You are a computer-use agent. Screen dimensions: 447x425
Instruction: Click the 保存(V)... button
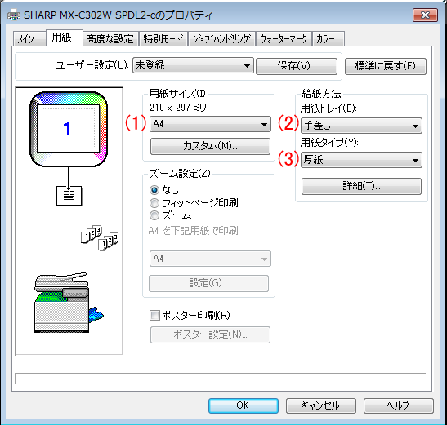point(297,66)
